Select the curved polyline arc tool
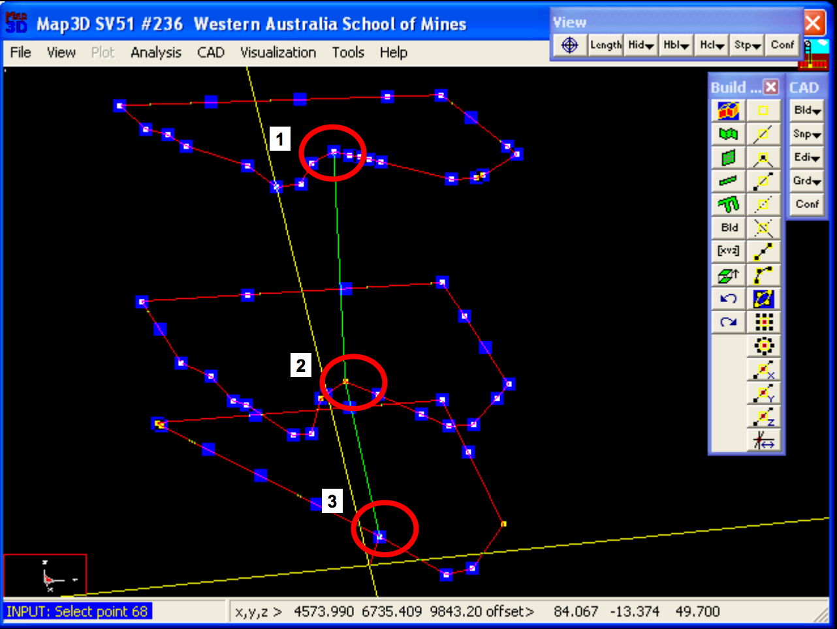837x629 pixels. (763, 275)
